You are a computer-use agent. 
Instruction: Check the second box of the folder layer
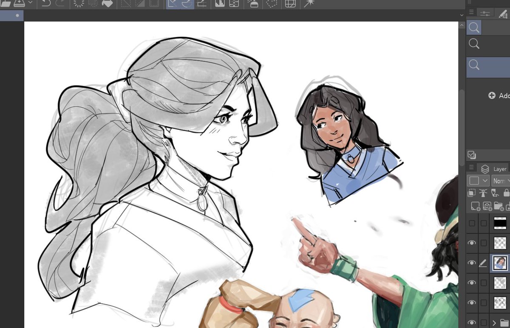(483, 322)
